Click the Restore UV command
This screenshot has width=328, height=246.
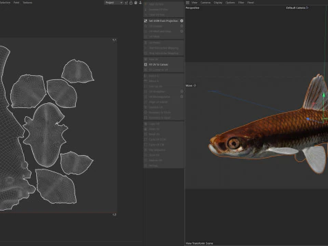pos(156,161)
